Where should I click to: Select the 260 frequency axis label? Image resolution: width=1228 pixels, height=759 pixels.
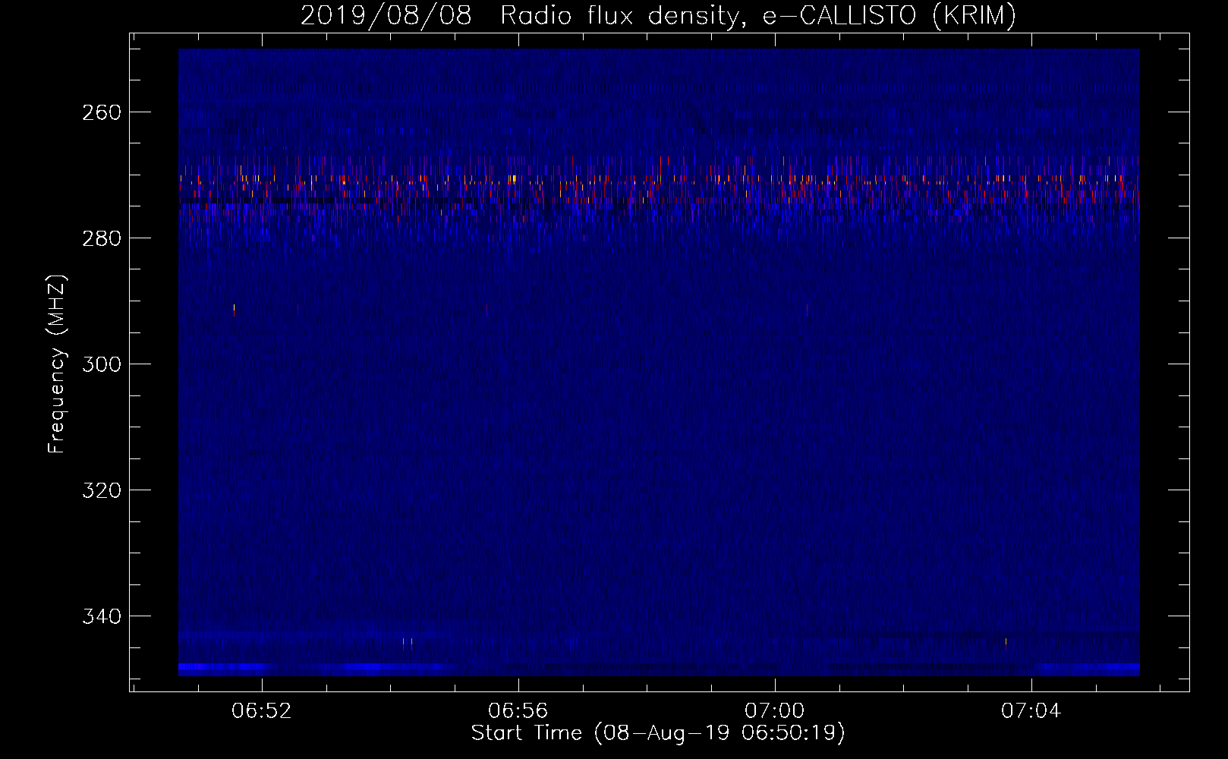pos(102,112)
